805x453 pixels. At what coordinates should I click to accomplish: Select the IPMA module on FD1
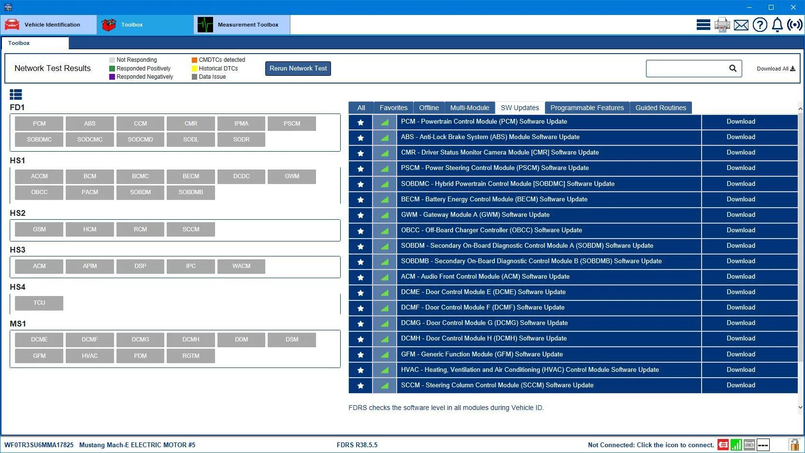pos(242,124)
